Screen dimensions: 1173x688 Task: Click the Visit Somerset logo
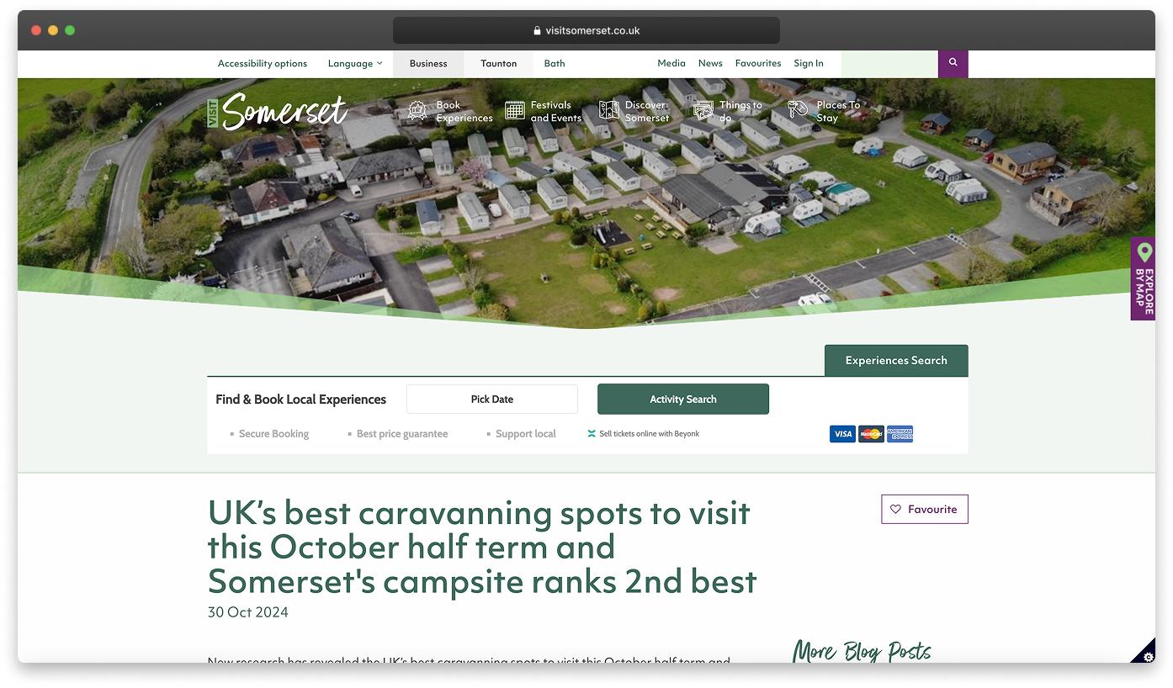click(278, 112)
